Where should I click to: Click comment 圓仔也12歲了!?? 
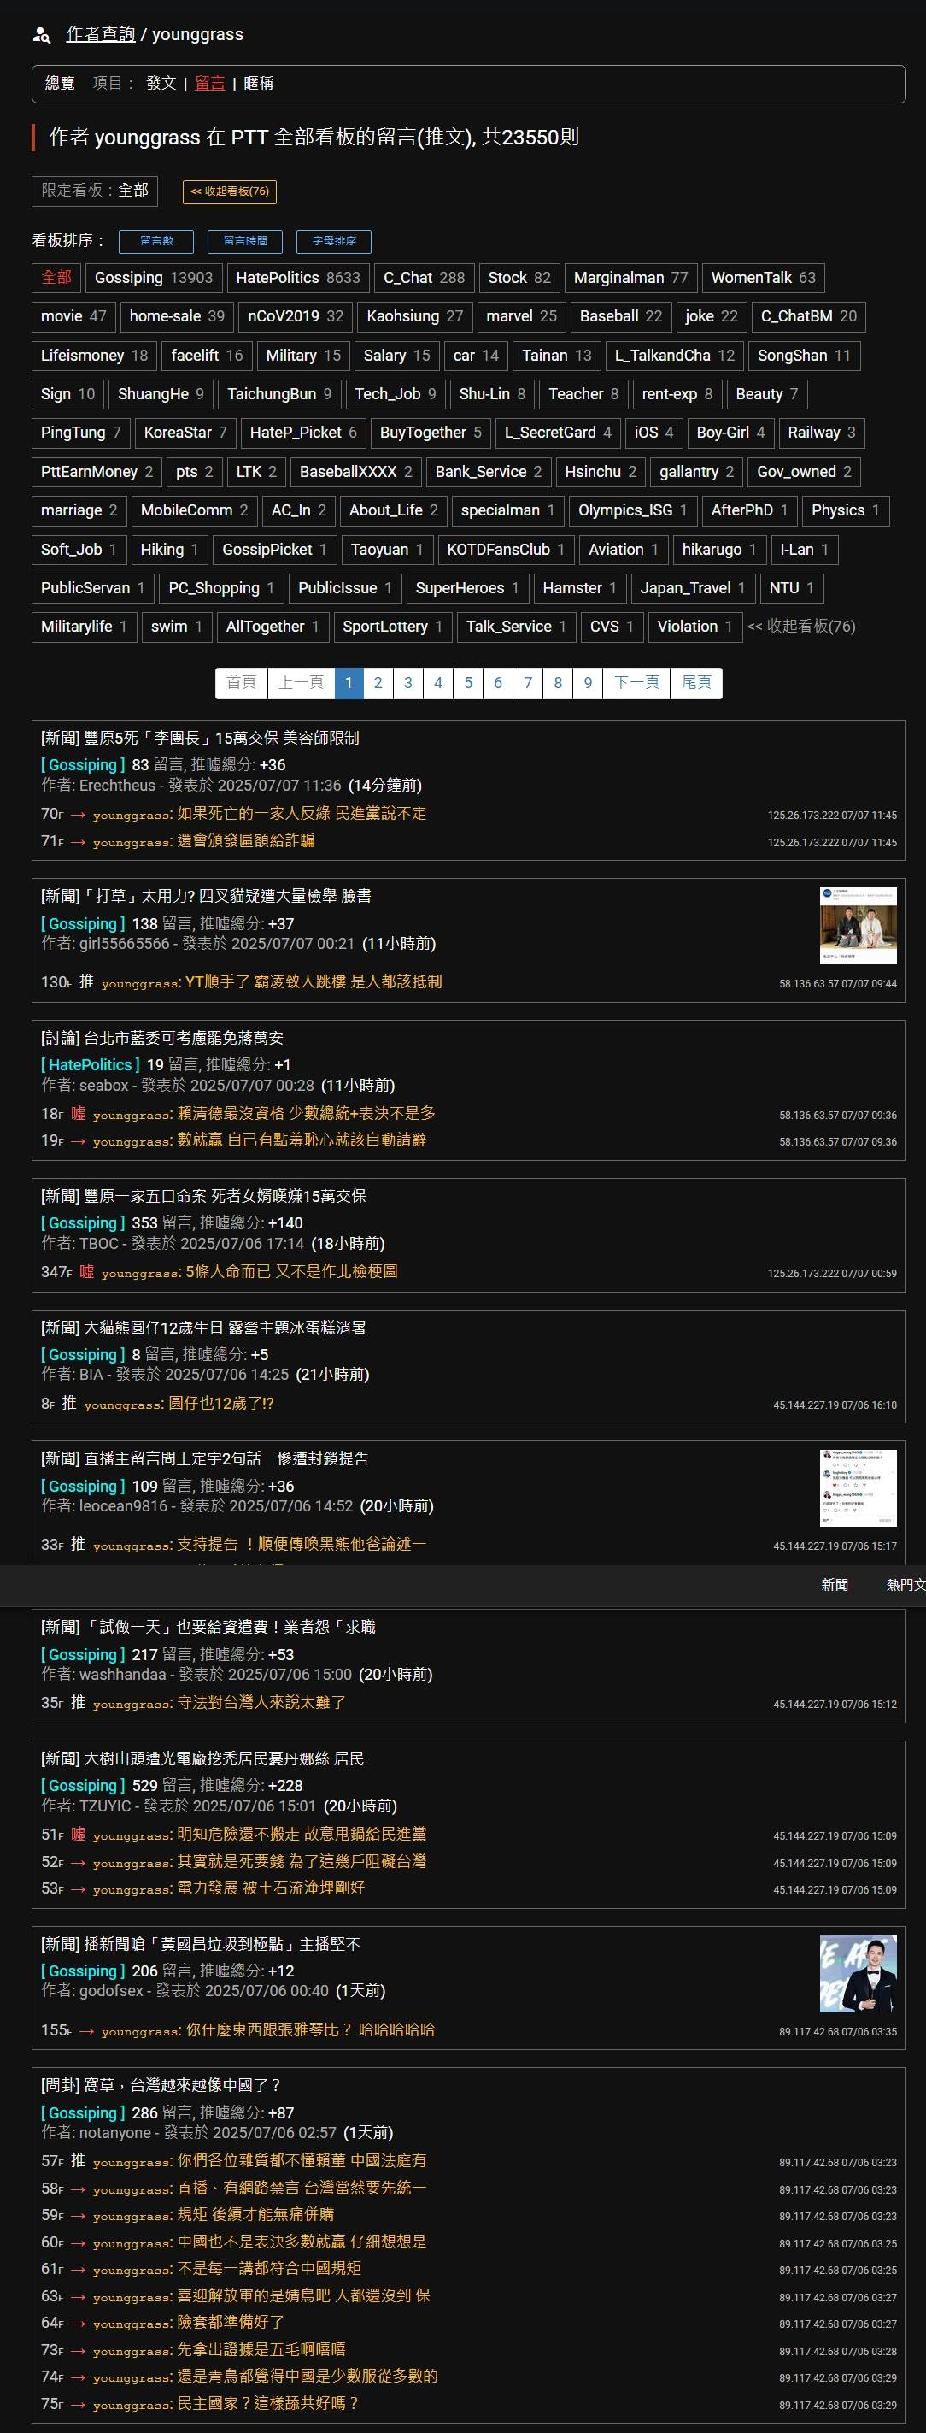pos(221,1404)
